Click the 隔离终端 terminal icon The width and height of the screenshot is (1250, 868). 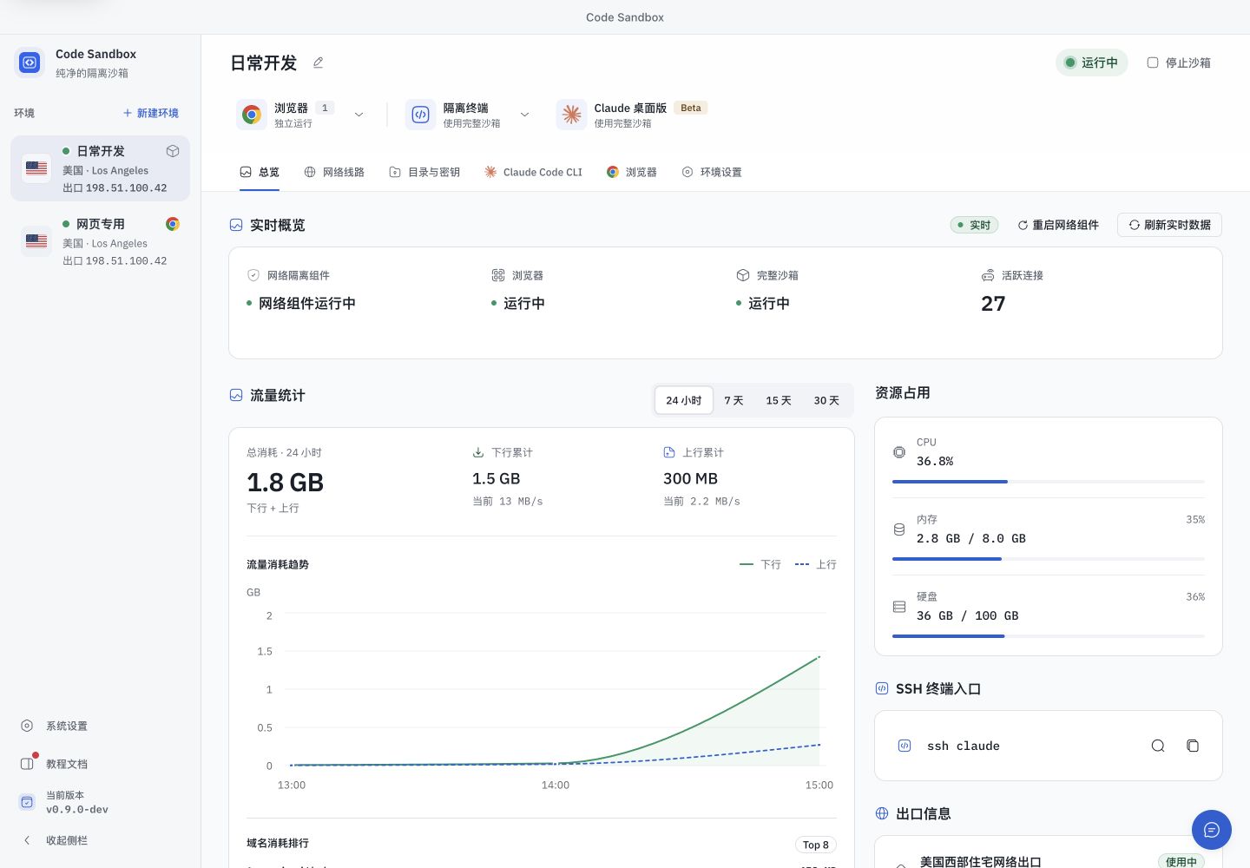click(420, 115)
